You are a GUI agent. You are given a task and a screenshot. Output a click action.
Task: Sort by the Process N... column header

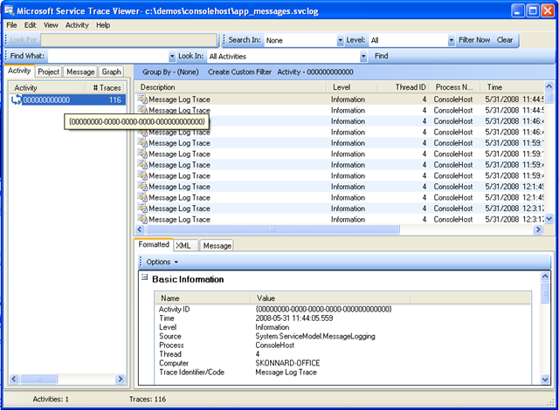tap(455, 87)
